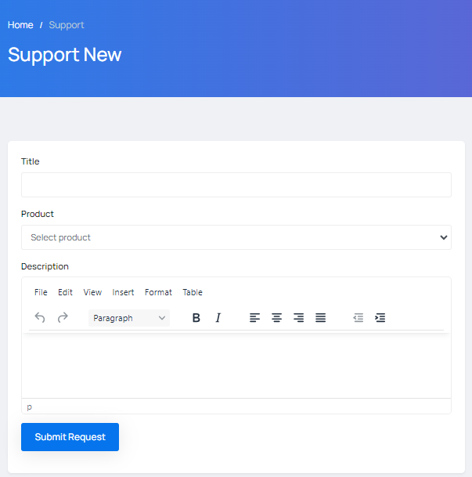472x477 pixels.
Task: Open the Select product dropdown
Action: click(236, 237)
